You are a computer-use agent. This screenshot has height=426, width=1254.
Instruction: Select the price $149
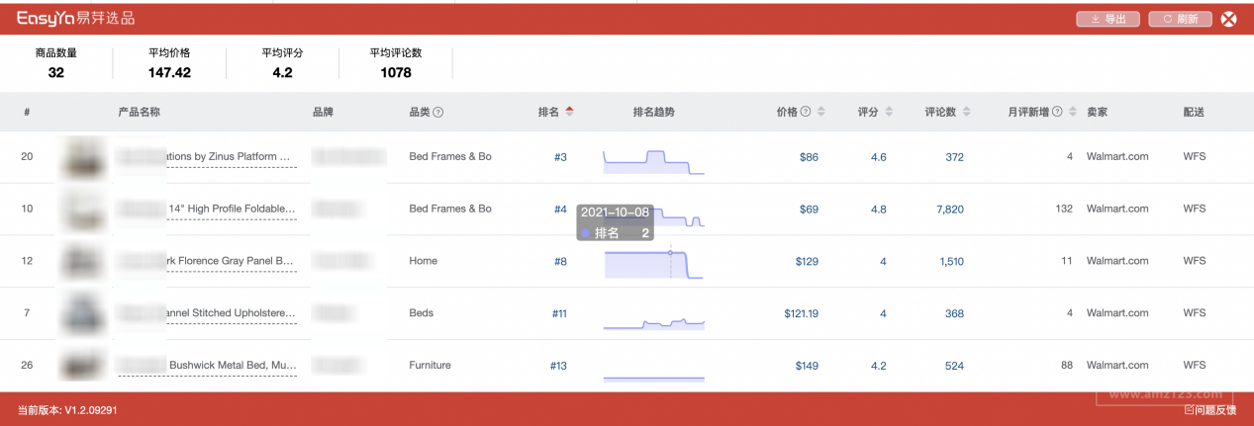[x=807, y=366]
